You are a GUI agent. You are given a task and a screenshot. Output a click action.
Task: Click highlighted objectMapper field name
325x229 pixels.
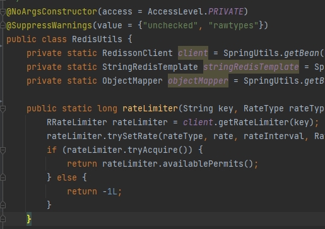click(x=198, y=81)
